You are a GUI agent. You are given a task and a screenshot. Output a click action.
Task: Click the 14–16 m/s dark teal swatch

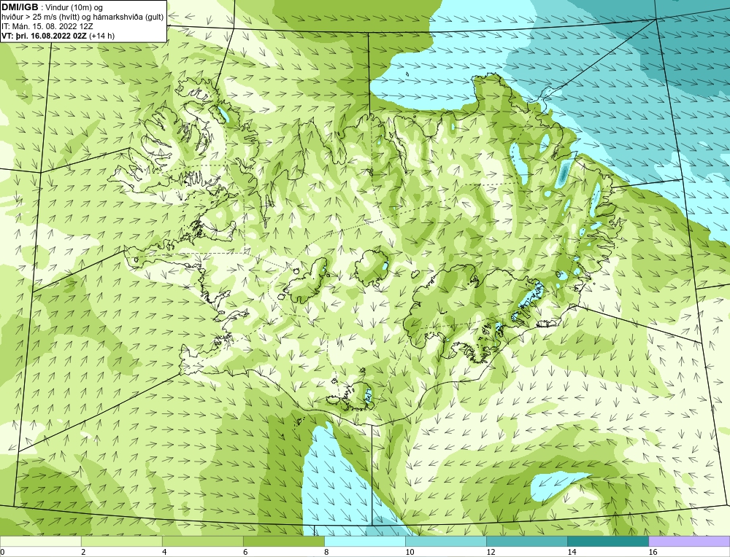[608, 541]
